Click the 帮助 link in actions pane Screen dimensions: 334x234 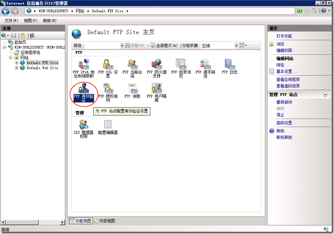(280, 131)
